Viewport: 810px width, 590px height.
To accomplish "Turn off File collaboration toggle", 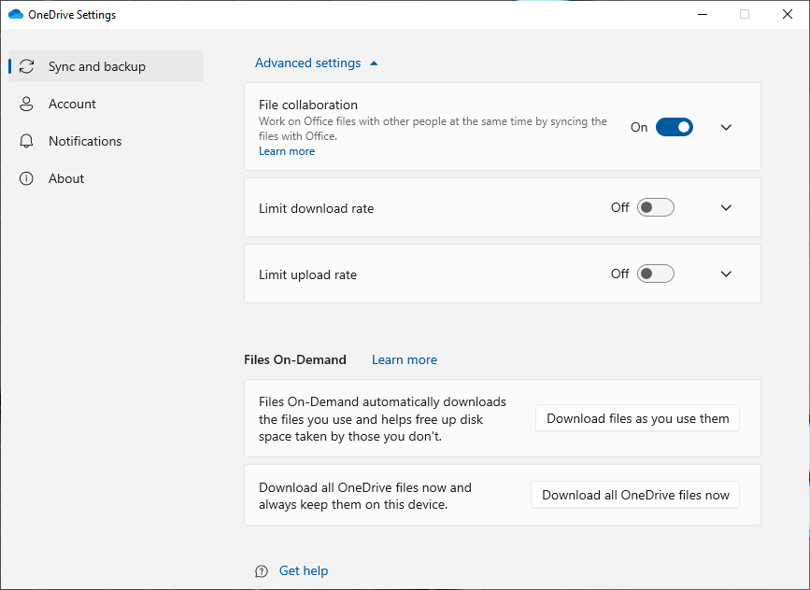I will click(x=674, y=127).
